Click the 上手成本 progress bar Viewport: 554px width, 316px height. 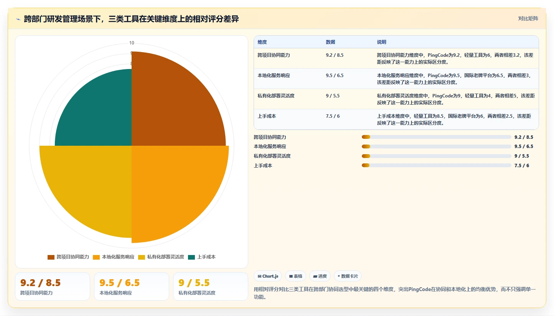pyautogui.click(x=436, y=166)
